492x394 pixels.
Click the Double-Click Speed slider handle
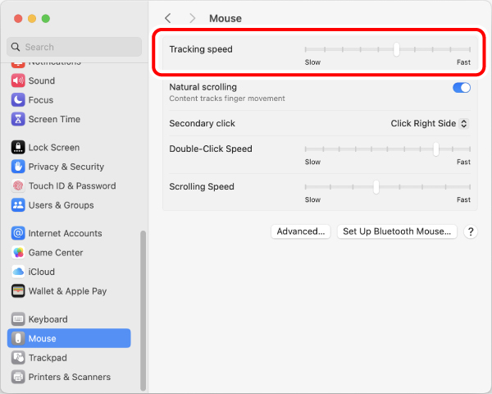(435, 149)
